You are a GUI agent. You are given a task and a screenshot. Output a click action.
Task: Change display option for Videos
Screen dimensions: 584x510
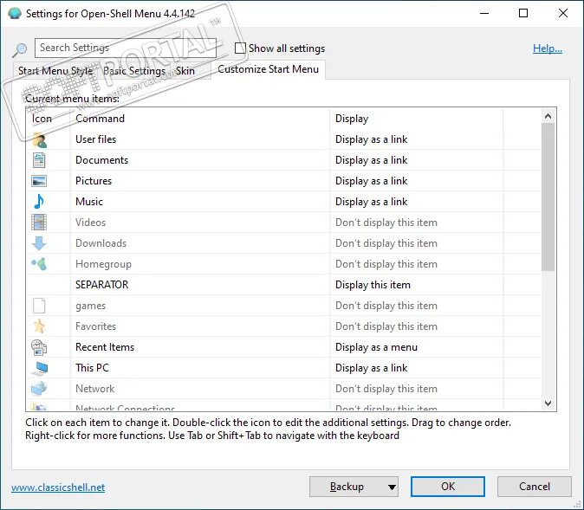tap(386, 223)
